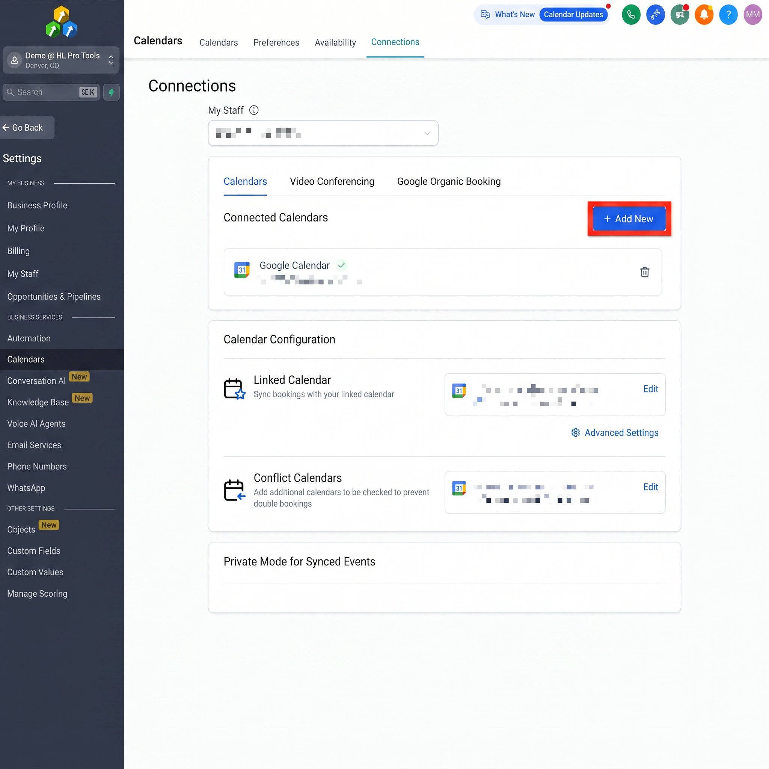Click the HL Pro Tools logo
The width and height of the screenshot is (769, 769).
coord(61,22)
